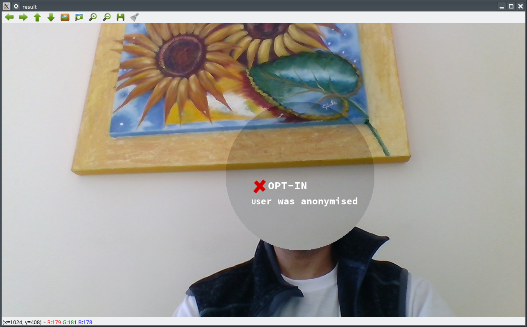Pan the image down with the down arrow
This screenshot has width=527, height=327.
(x=51, y=17)
